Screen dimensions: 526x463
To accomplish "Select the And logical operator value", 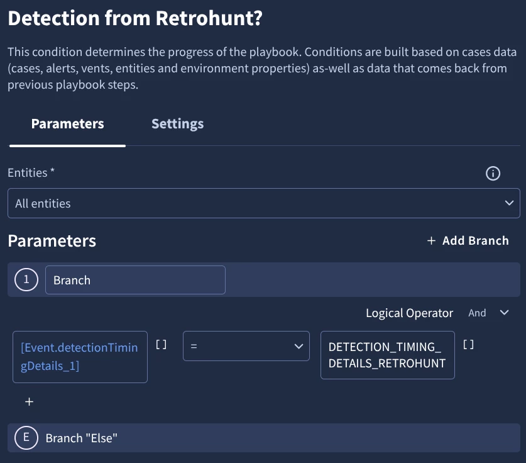I will click(477, 313).
